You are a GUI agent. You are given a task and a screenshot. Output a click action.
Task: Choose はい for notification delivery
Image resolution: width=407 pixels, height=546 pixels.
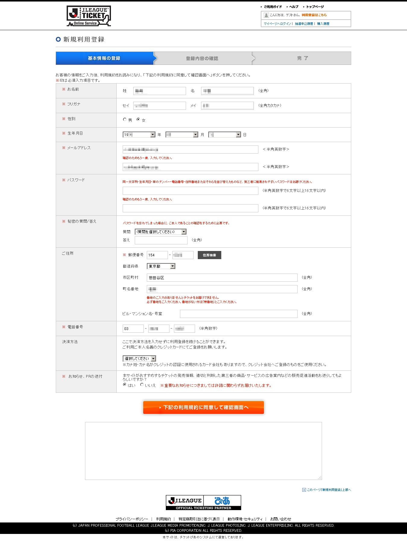pyautogui.click(x=125, y=385)
